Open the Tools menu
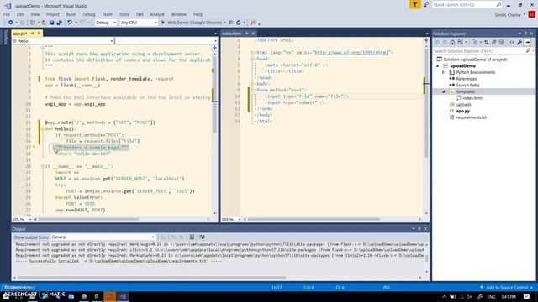 pos(124,14)
